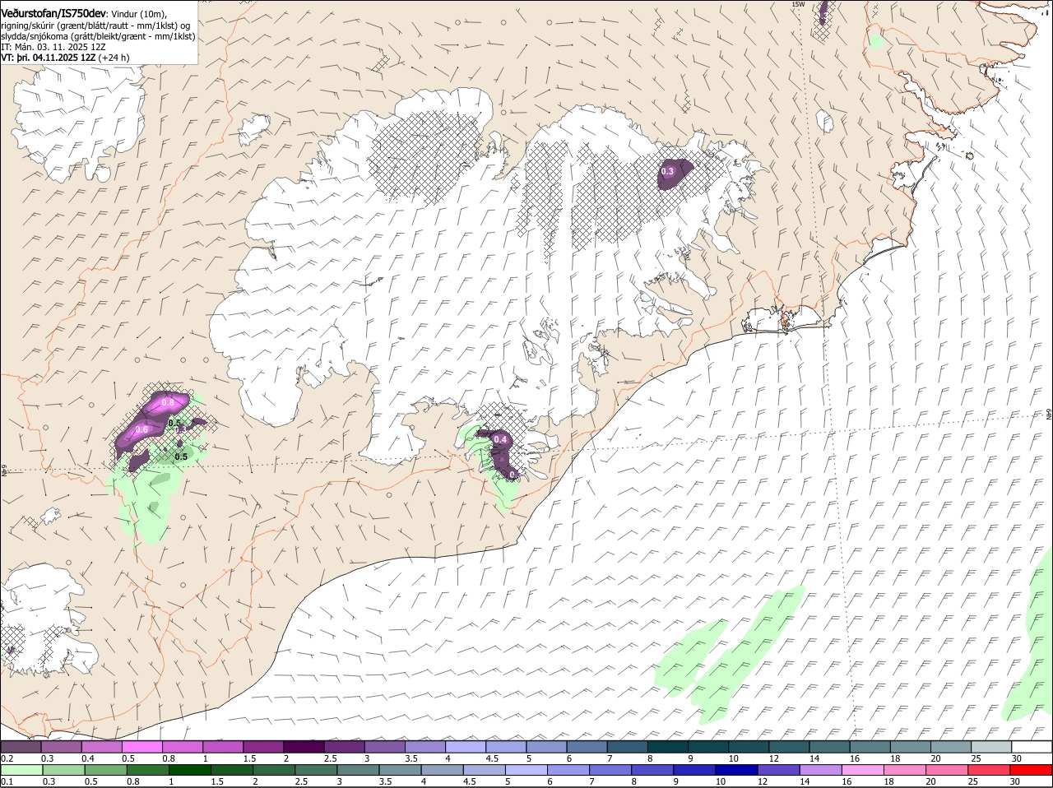Pick lower legend swatch between 0.1 and 0.3
The image size is (1053, 788).
click(x=21, y=770)
